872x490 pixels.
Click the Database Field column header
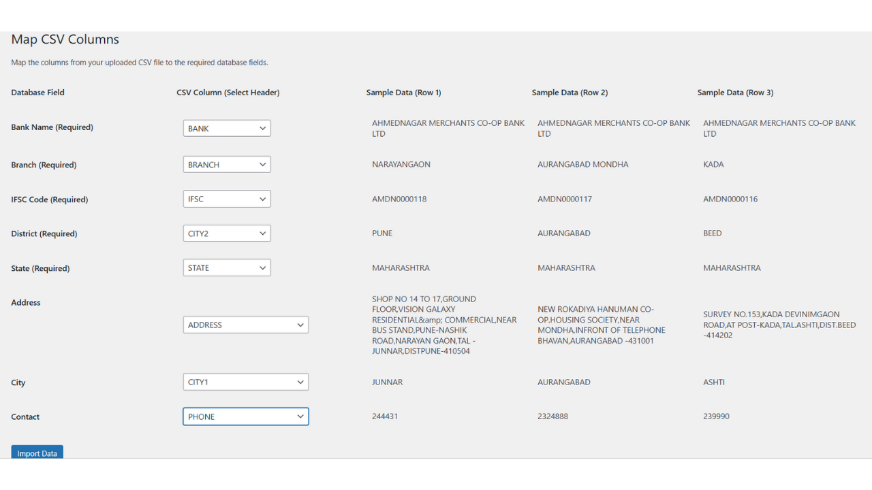click(38, 93)
